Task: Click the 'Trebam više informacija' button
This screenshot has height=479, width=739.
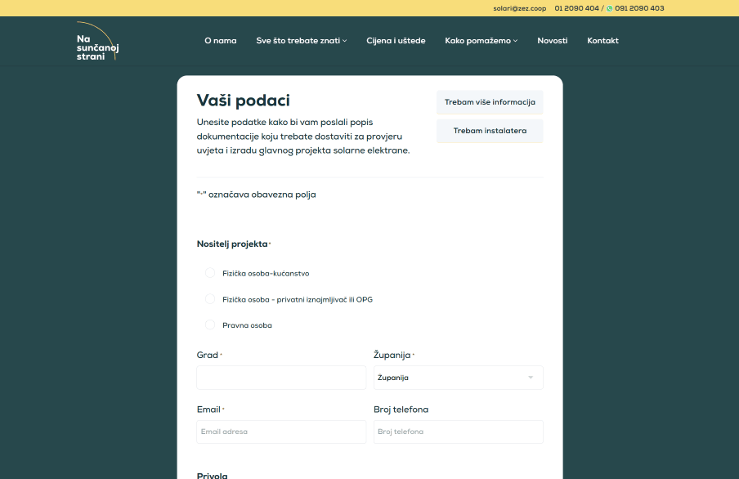Action: [490, 102]
